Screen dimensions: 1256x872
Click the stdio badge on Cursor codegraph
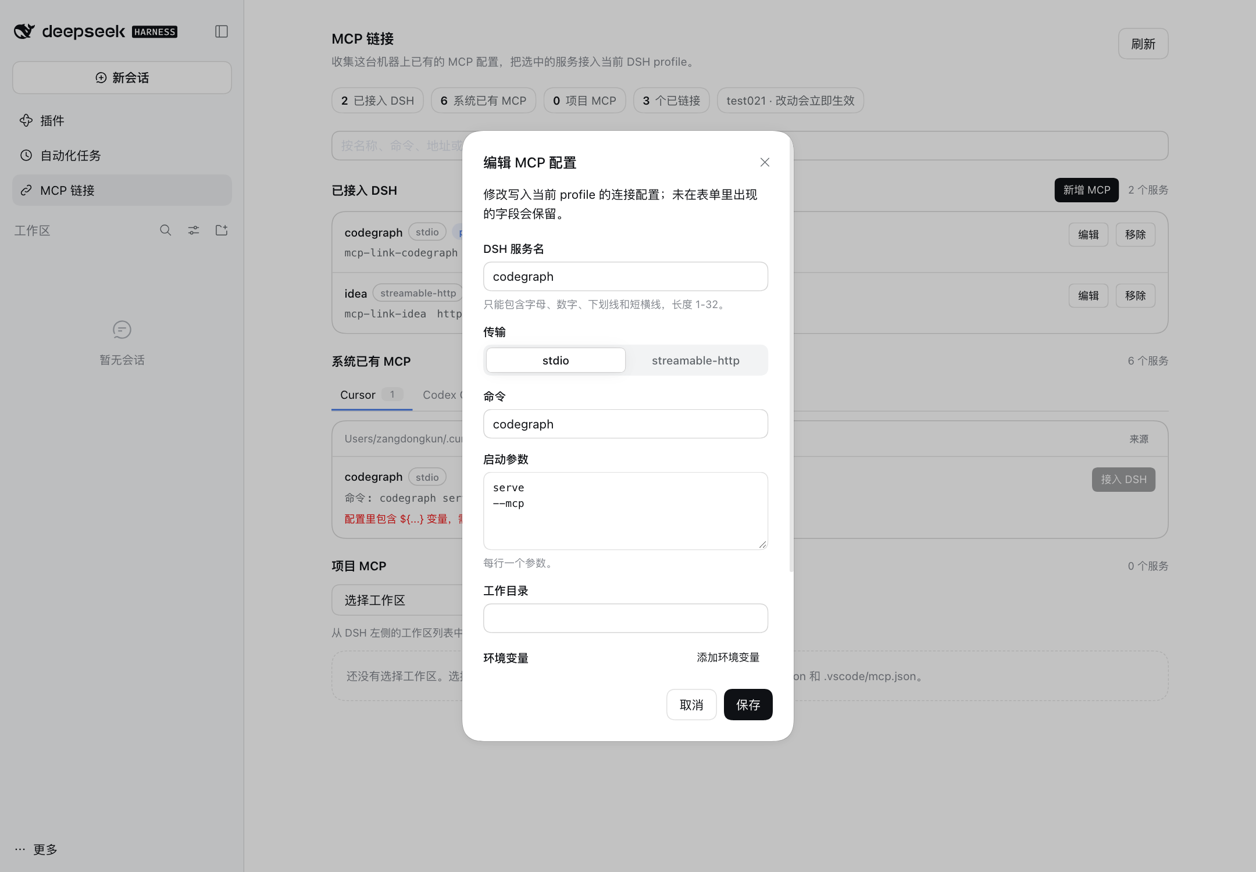(x=427, y=477)
